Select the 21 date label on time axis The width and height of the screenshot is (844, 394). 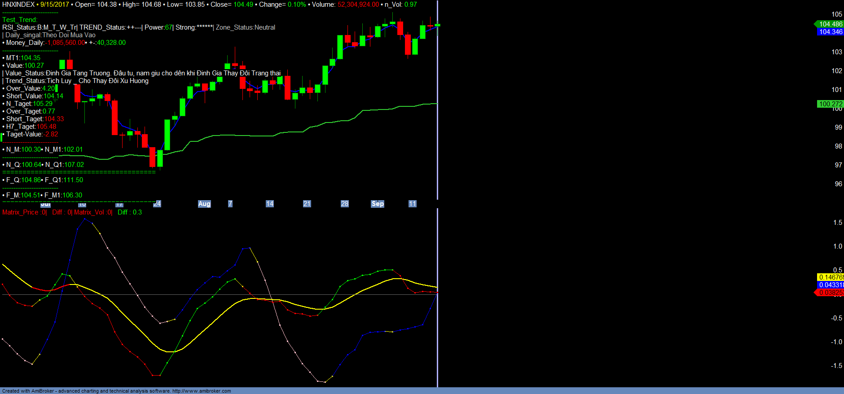pyautogui.click(x=307, y=204)
